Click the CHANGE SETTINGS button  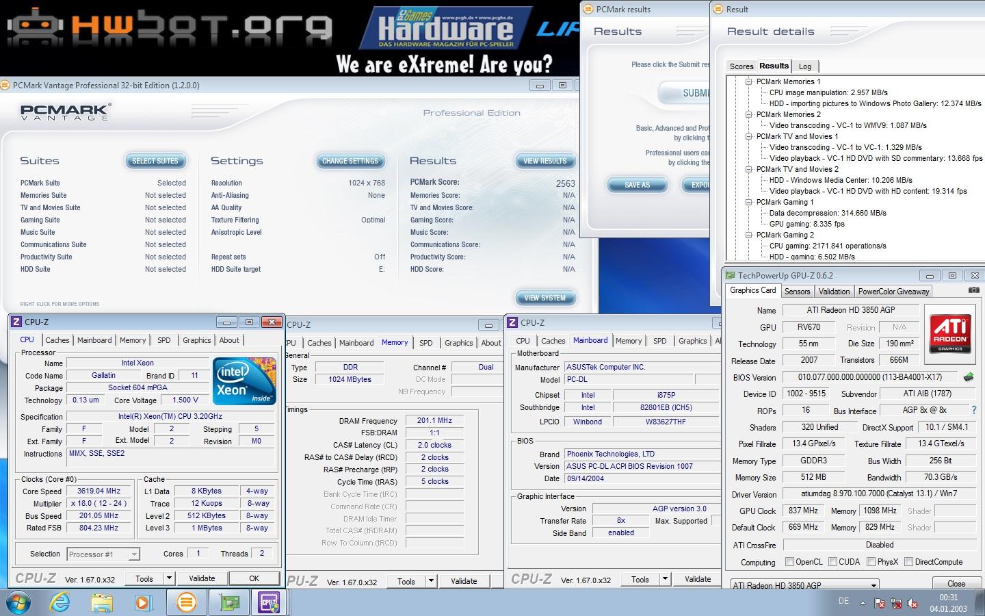[x=350, y=161]
